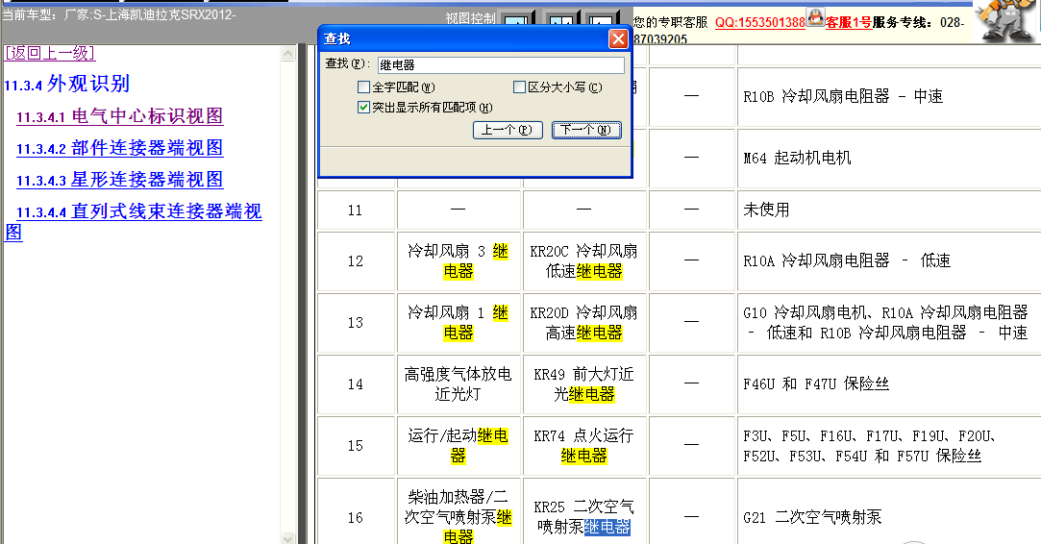Click F46U 和 F47U 保险丝 cell

(889, 383)
